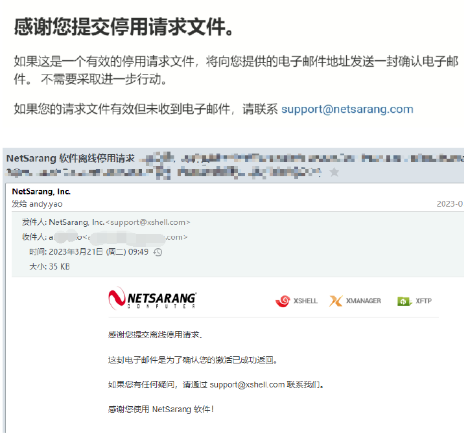
Task: Click the orange Xmanager X icon
Action: pos(336,301)
